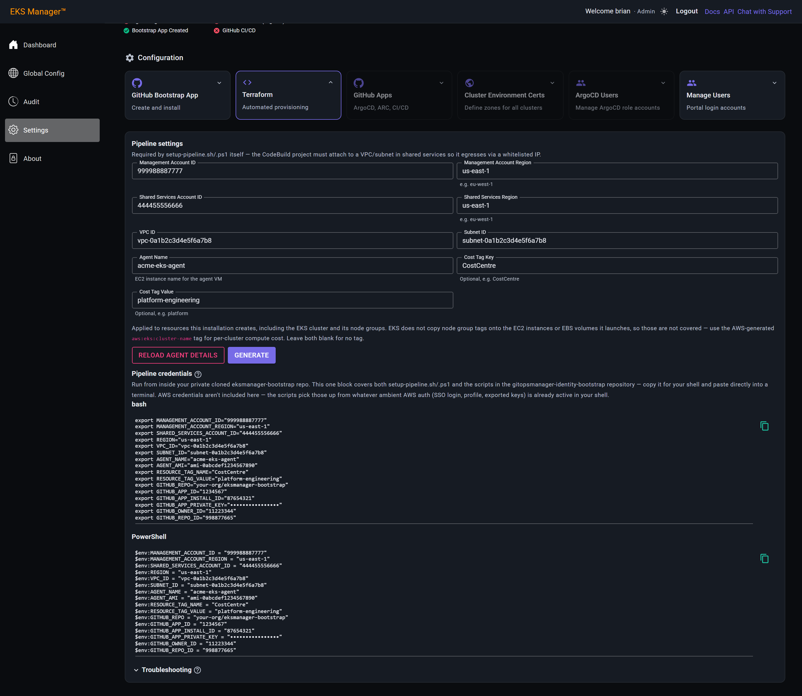The height and width of the screenshot is (696, 802).
Task: Click the Global Config globe icon
Action: point(14,73)
